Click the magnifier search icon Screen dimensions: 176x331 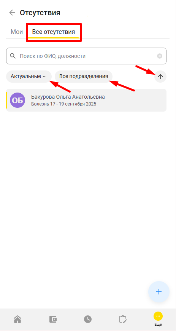[x=13, y=56]
